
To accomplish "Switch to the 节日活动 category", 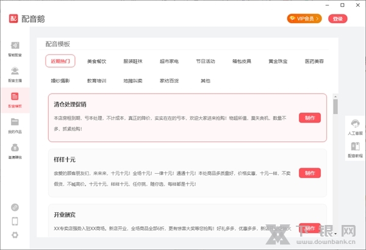I will [206, 62].
